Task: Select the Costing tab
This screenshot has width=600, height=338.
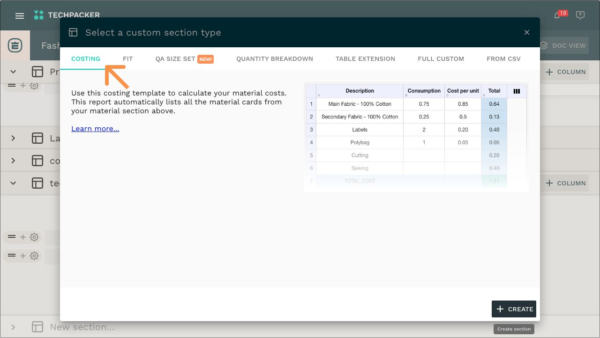Action: point(86,59)
